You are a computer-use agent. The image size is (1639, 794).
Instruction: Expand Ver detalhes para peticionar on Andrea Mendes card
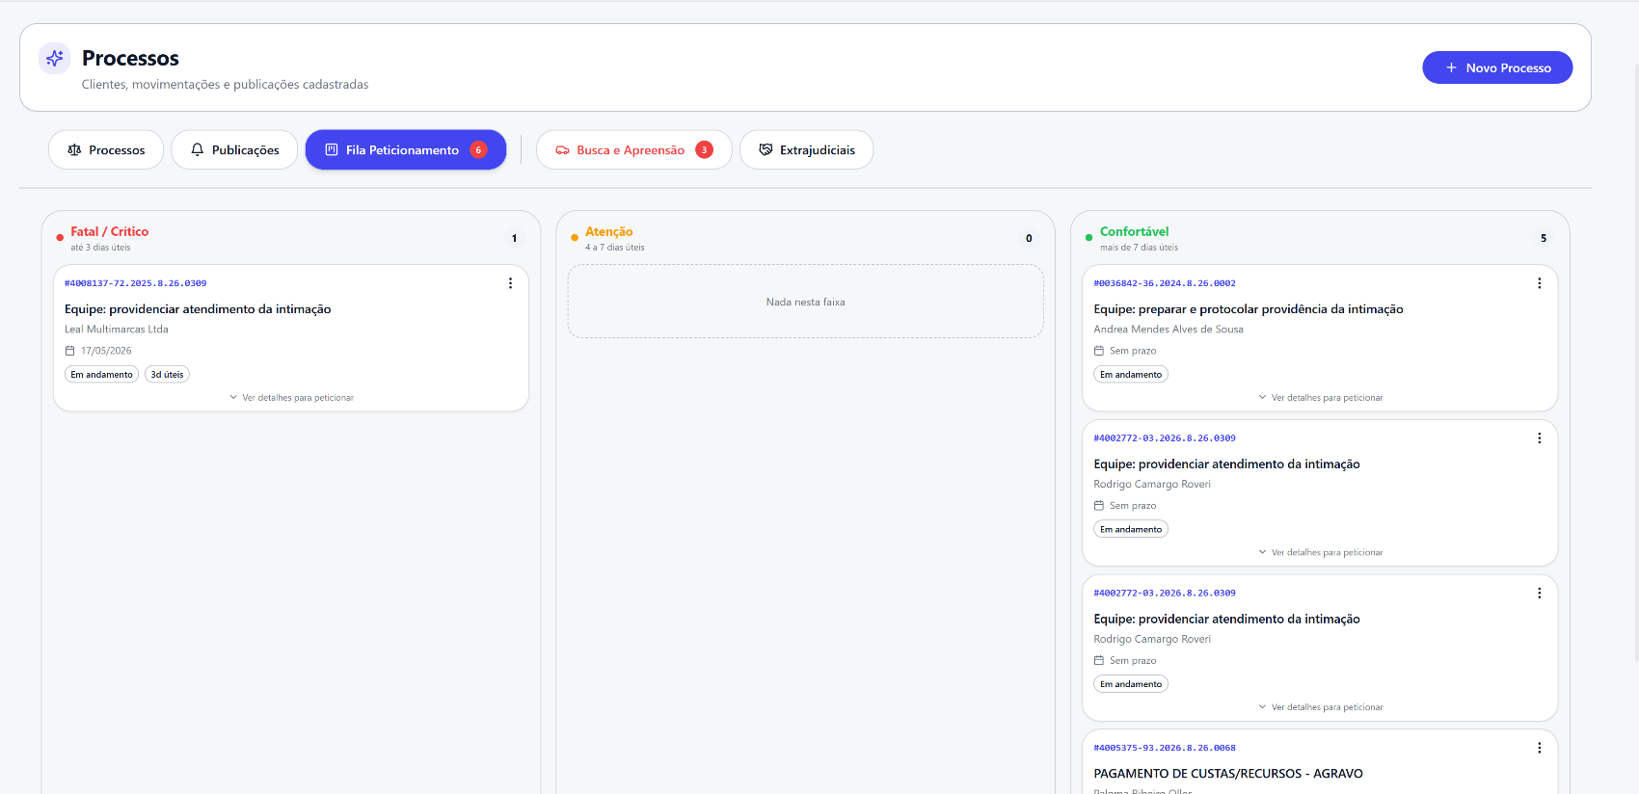(x=1321, y=397)
